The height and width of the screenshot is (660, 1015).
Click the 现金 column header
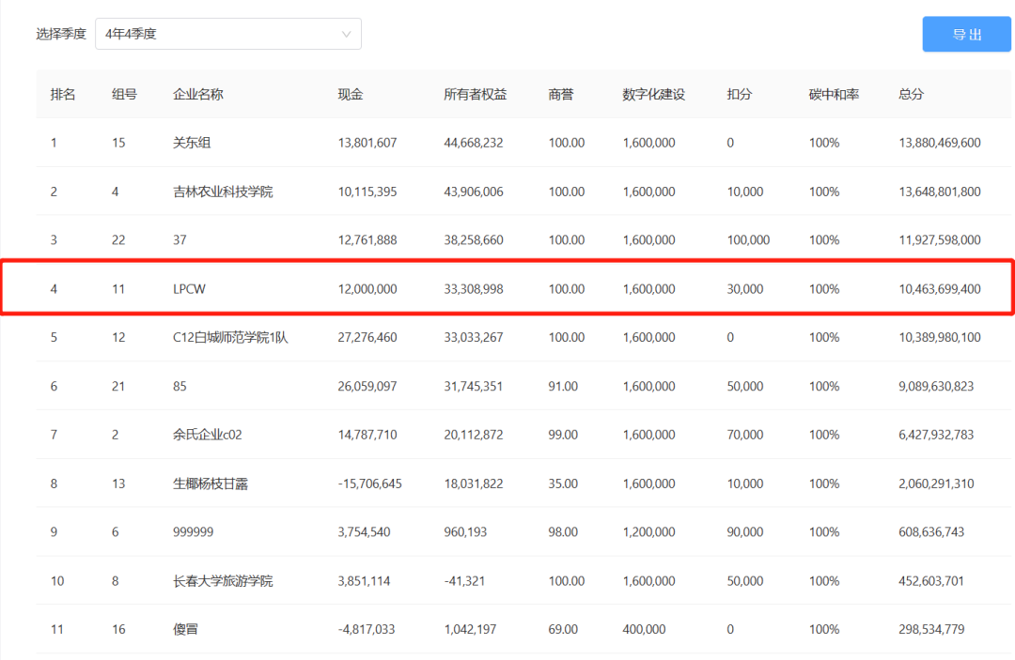click(351, 95)
